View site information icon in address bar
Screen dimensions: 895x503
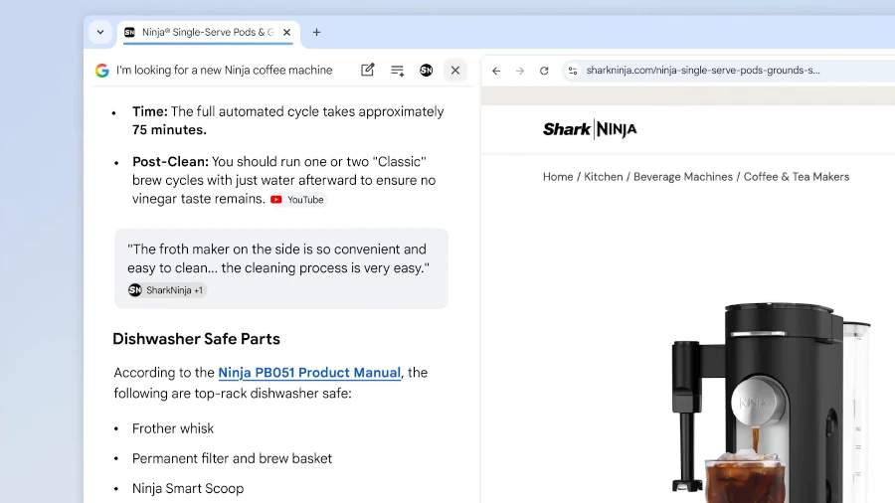572,71
